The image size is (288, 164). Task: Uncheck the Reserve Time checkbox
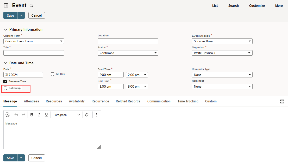coord(5,81)
